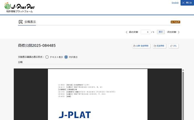This screenshot has width=194, height=120.
Task: Click the 公報 section header
Action: point(20,62)
